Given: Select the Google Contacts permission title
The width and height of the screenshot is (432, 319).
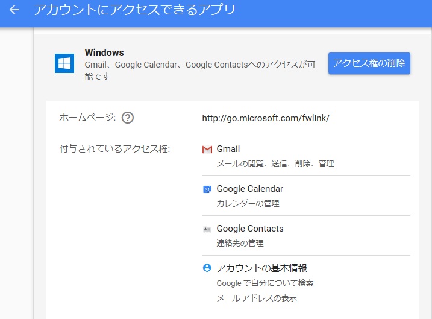Looking at the screenshot, I should (x=250, y=229).
